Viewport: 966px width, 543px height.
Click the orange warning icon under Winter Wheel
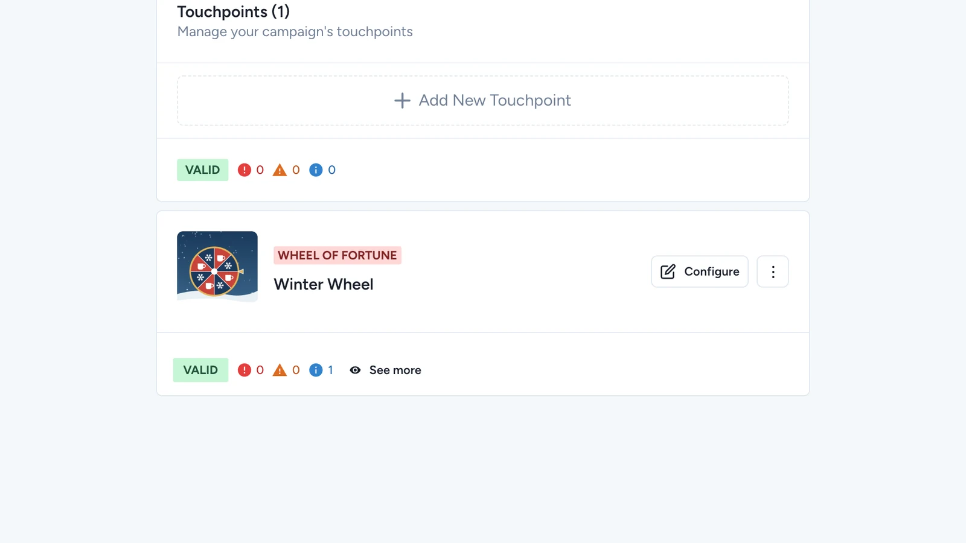click(x=280, y=370)
